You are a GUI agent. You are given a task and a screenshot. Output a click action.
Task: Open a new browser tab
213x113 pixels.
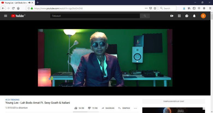(x=38, y=2)
